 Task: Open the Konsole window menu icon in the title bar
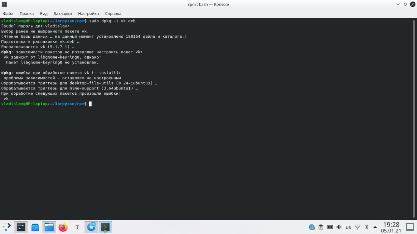pyautogui.click(x=4, y=4)
